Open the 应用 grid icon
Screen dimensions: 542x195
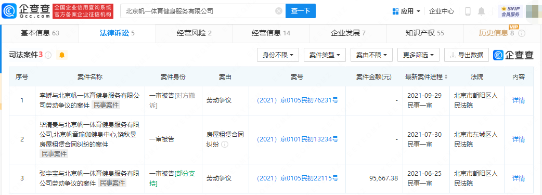(396, 11)
